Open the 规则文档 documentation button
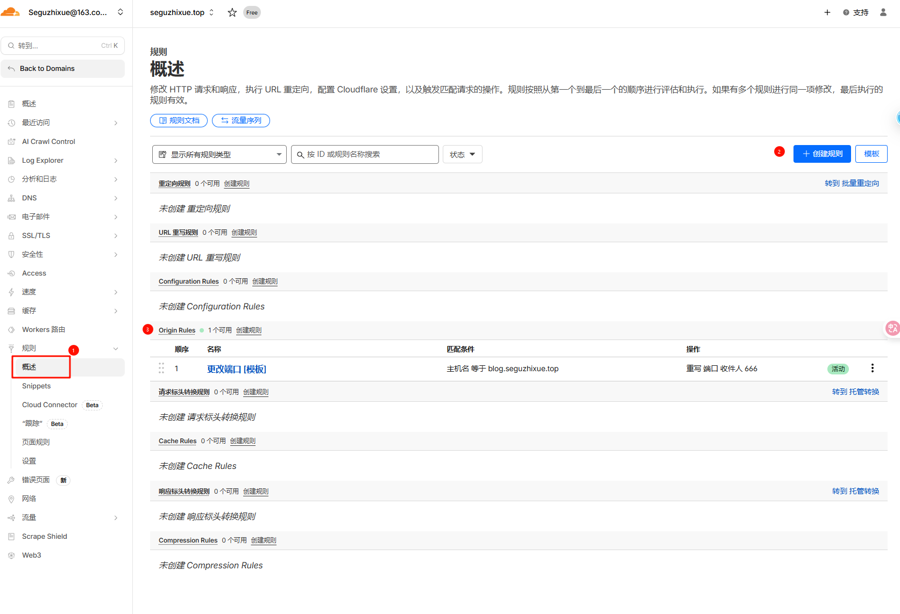Screen dimensions: 900x614 [179, 121]
